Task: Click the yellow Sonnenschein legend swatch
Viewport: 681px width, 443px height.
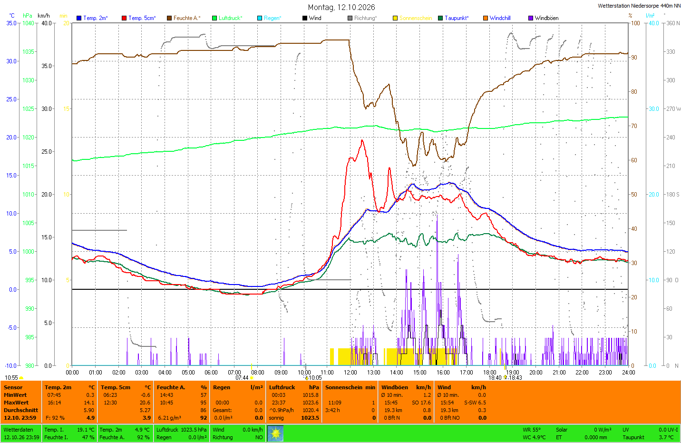Action: (395, 18)
